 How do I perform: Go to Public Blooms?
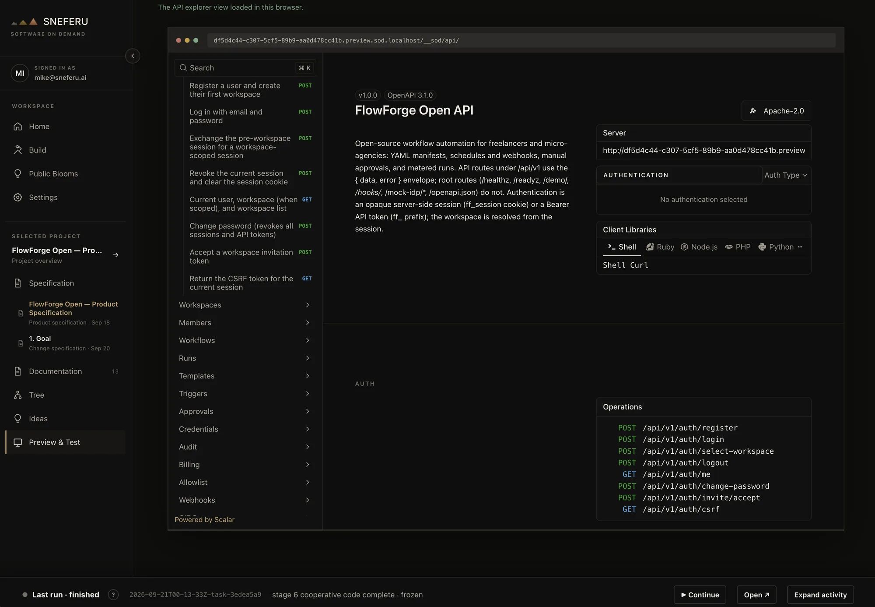click(x=66, y=173)
